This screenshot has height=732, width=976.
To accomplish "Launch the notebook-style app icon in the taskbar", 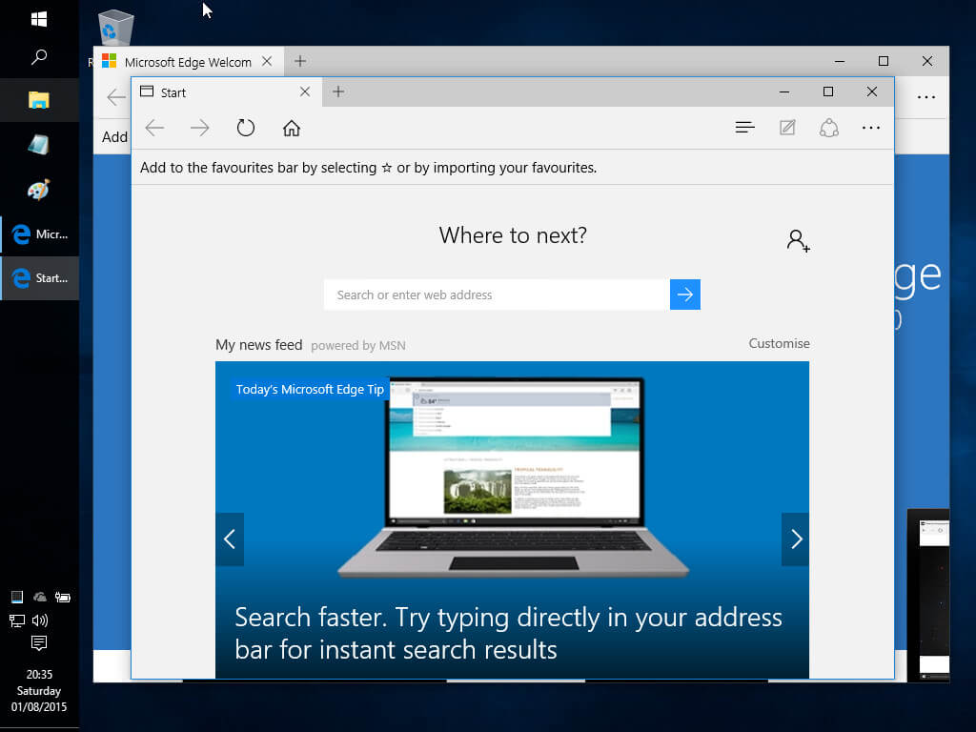I will click(x=38, y=145).
